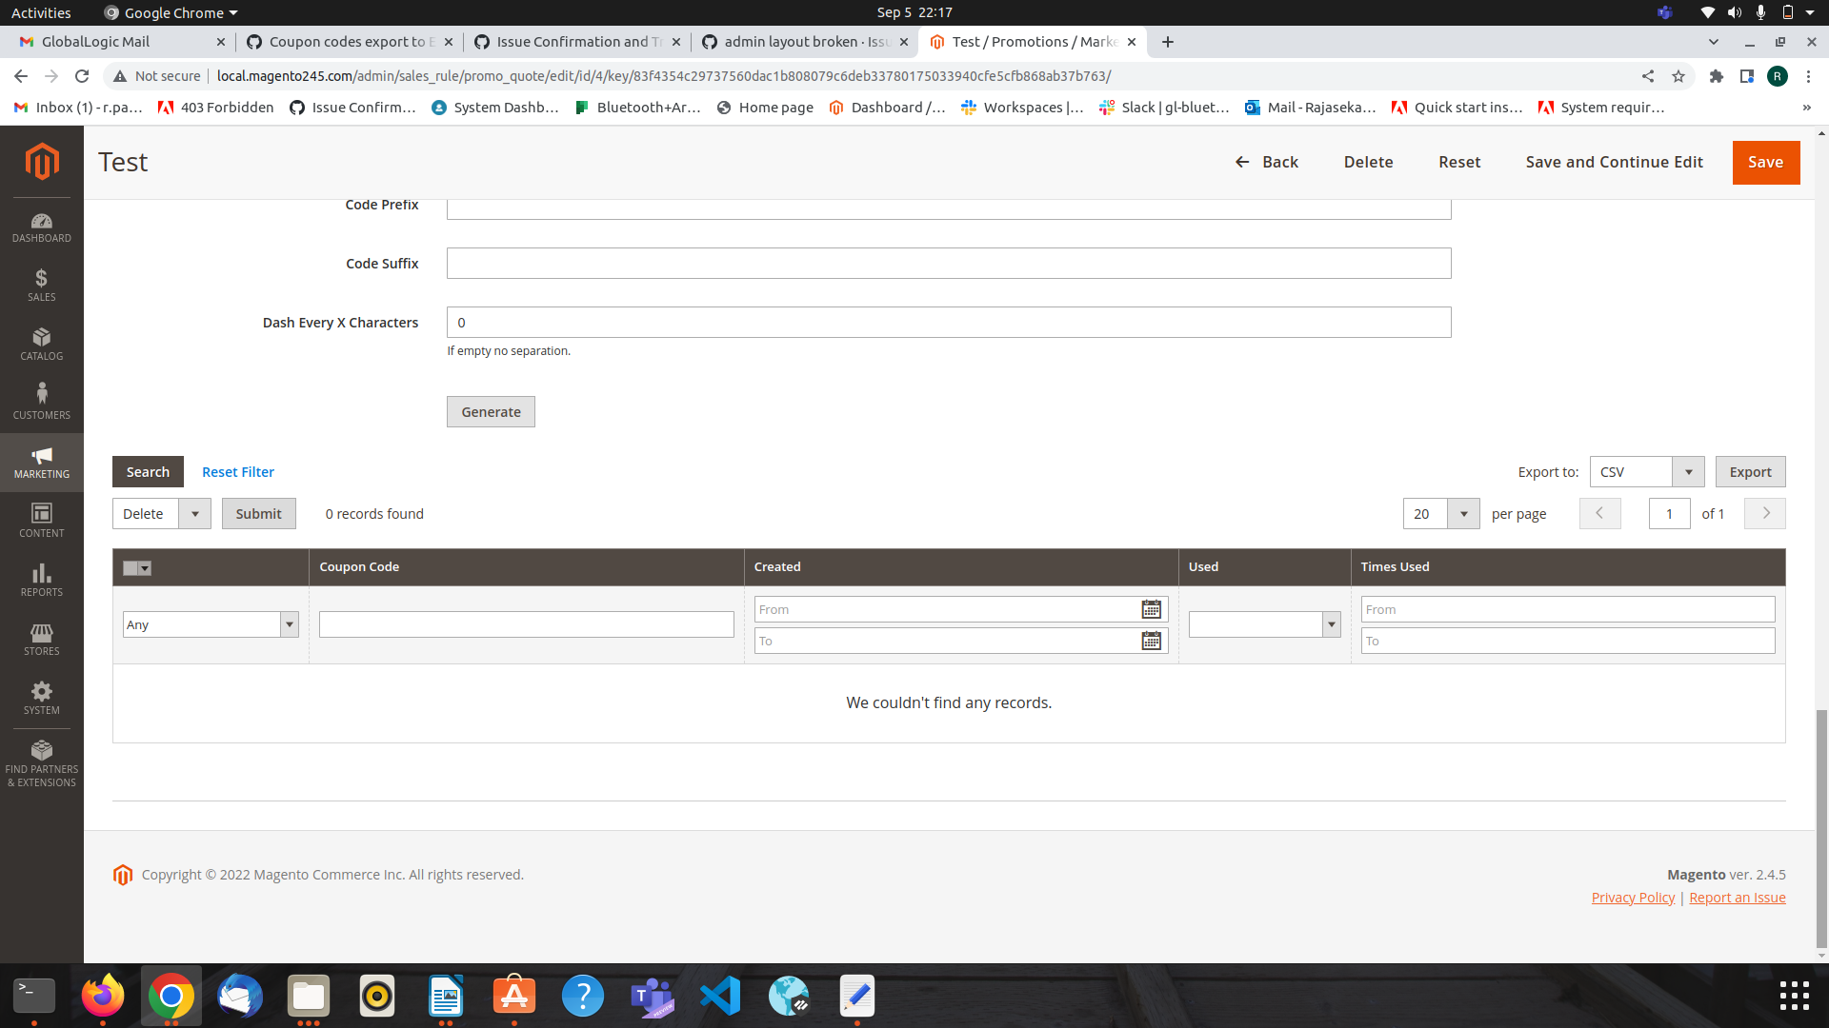Viewport: 1829px width, 1028px height.
Task: Open the Used filter dropdown
Action: pos(1330,624)
